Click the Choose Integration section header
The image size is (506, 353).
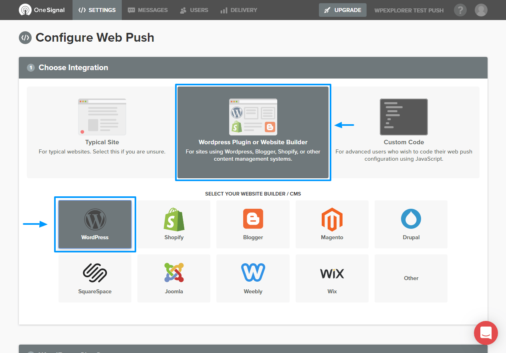click(253, 68)
